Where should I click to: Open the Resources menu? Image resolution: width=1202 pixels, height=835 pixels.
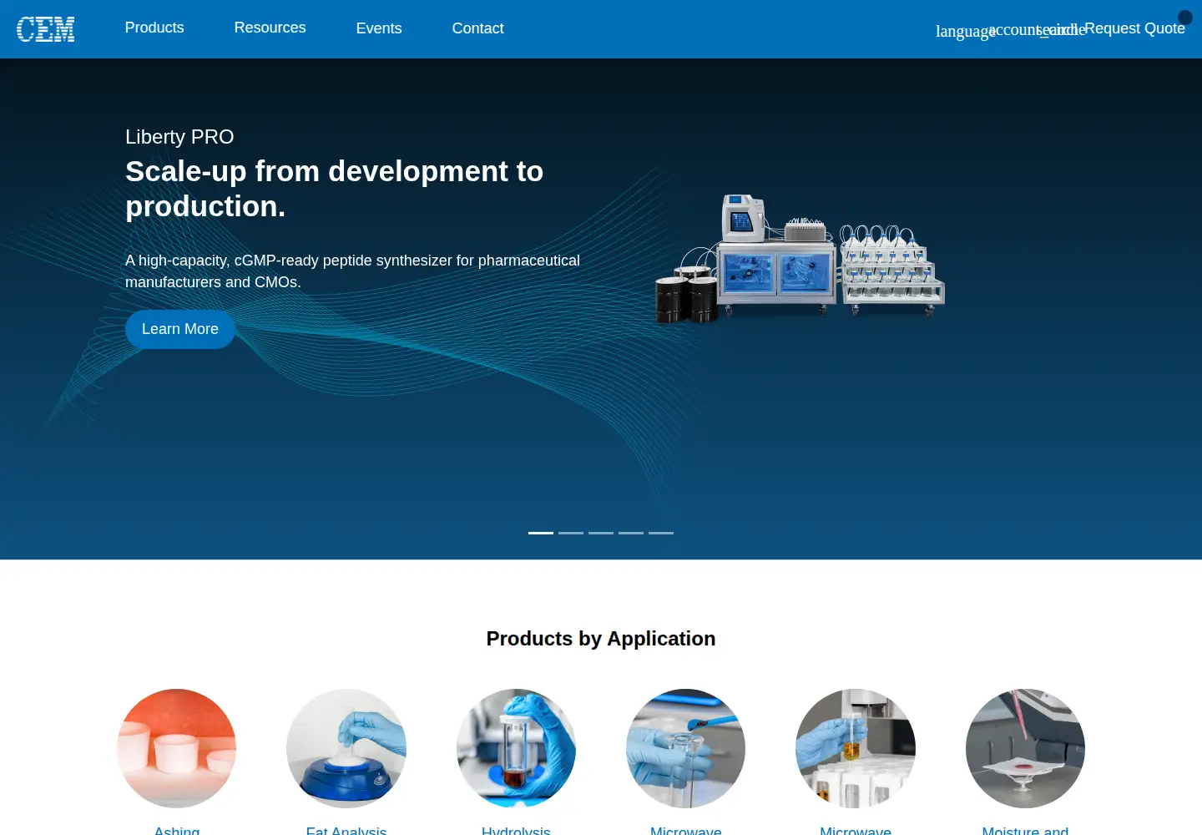click(270, 28)
